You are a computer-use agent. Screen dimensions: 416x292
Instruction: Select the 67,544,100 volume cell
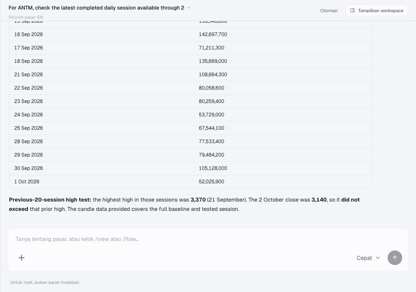coord(211,128)
